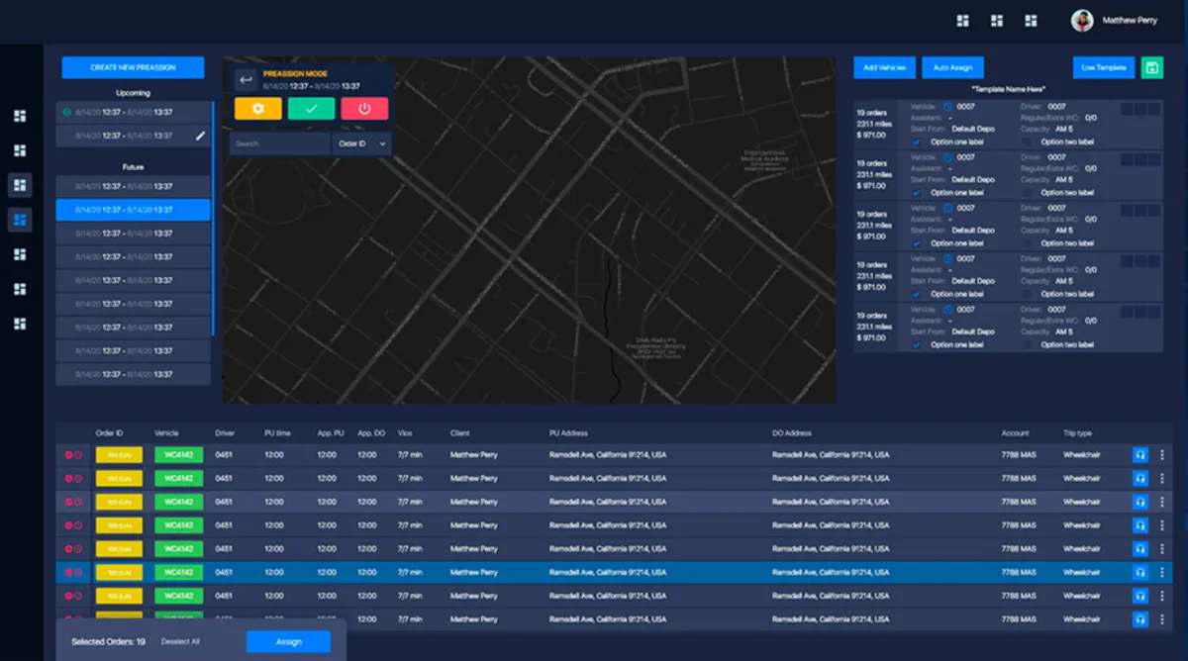
Task: Toggle 'Option one label' in first vehicle card
Action: pyautogui.click(x=916, y=142)
